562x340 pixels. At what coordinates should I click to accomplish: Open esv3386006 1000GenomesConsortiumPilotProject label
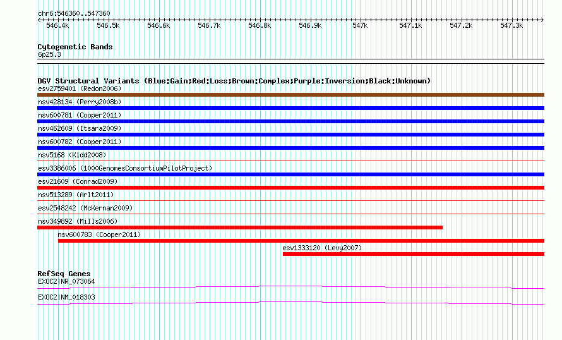pos(125,168)
